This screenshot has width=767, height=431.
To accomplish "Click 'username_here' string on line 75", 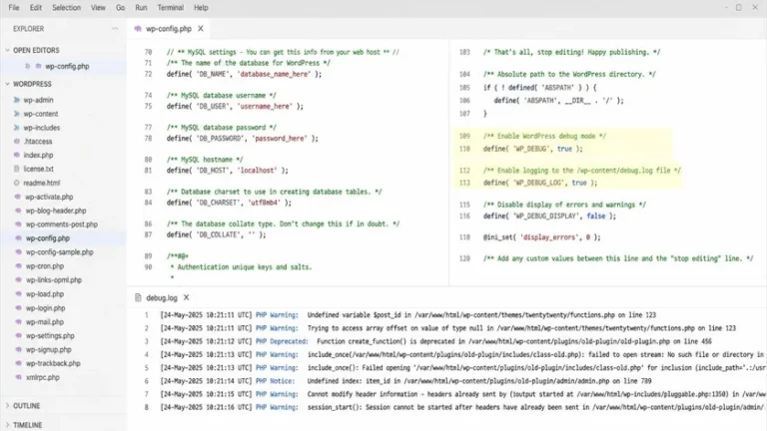I will pos(265,106).
